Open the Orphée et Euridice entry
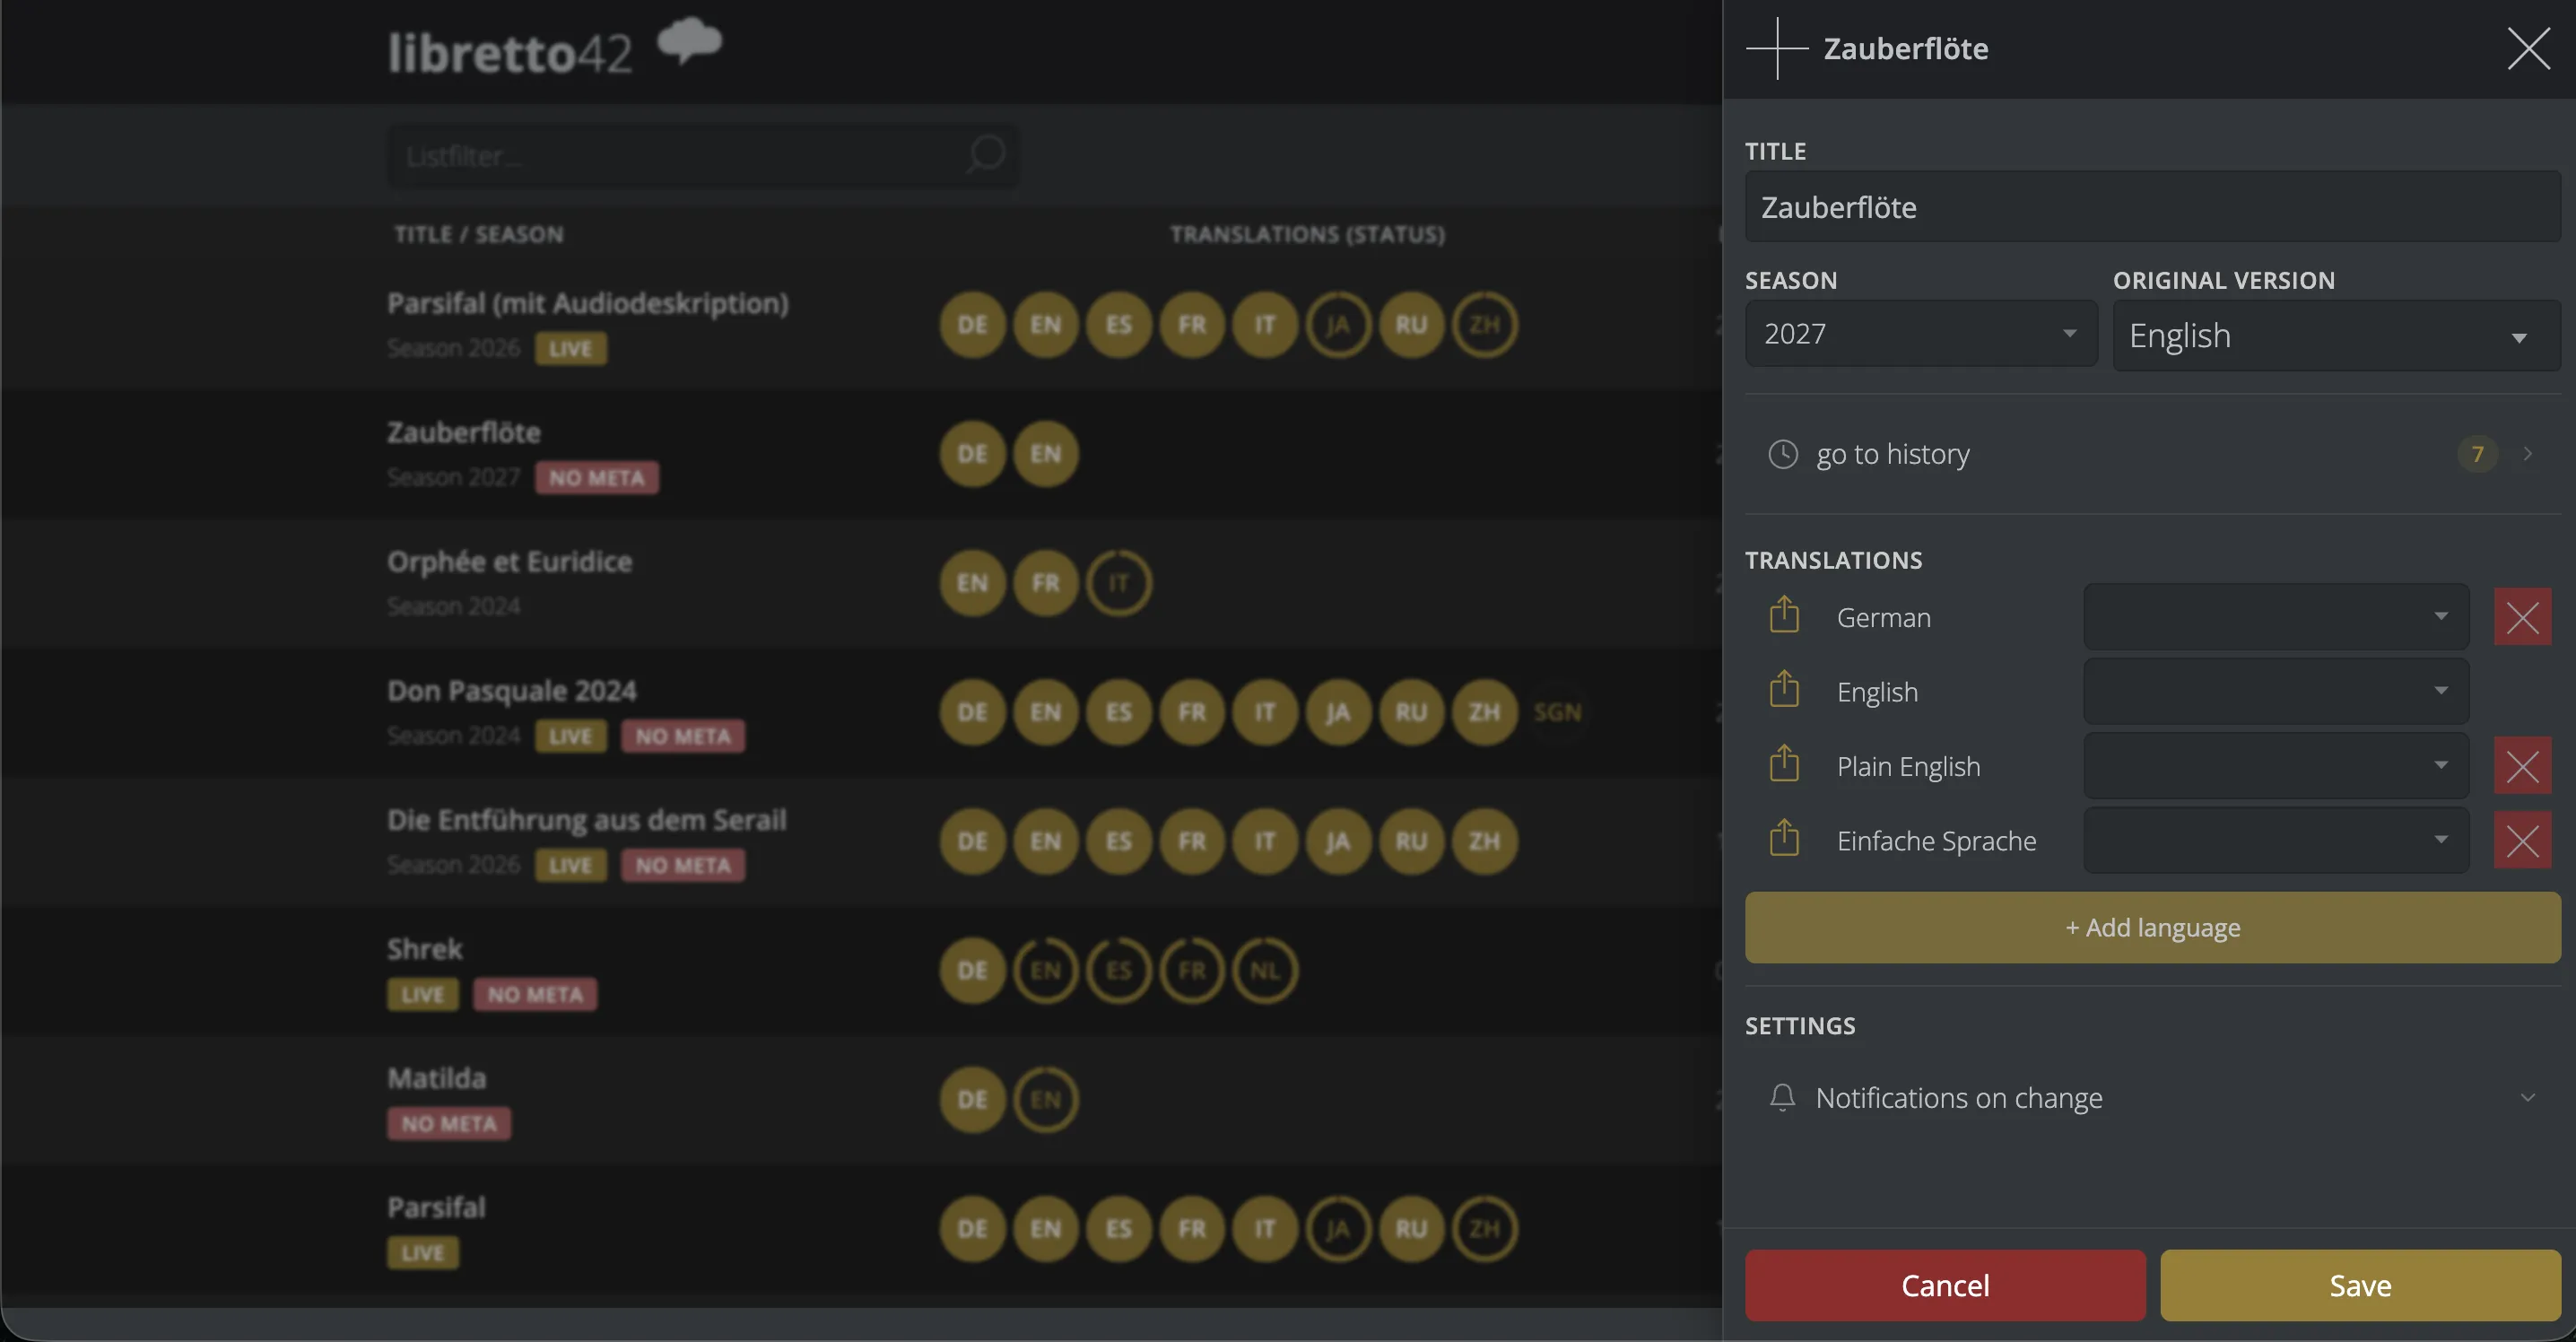This screenshot has width=2576, height=1342. pos(510,561)
